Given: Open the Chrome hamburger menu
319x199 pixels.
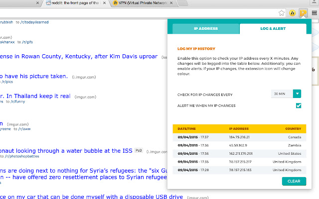Looking at the screenshot, I should click(313, 13).
